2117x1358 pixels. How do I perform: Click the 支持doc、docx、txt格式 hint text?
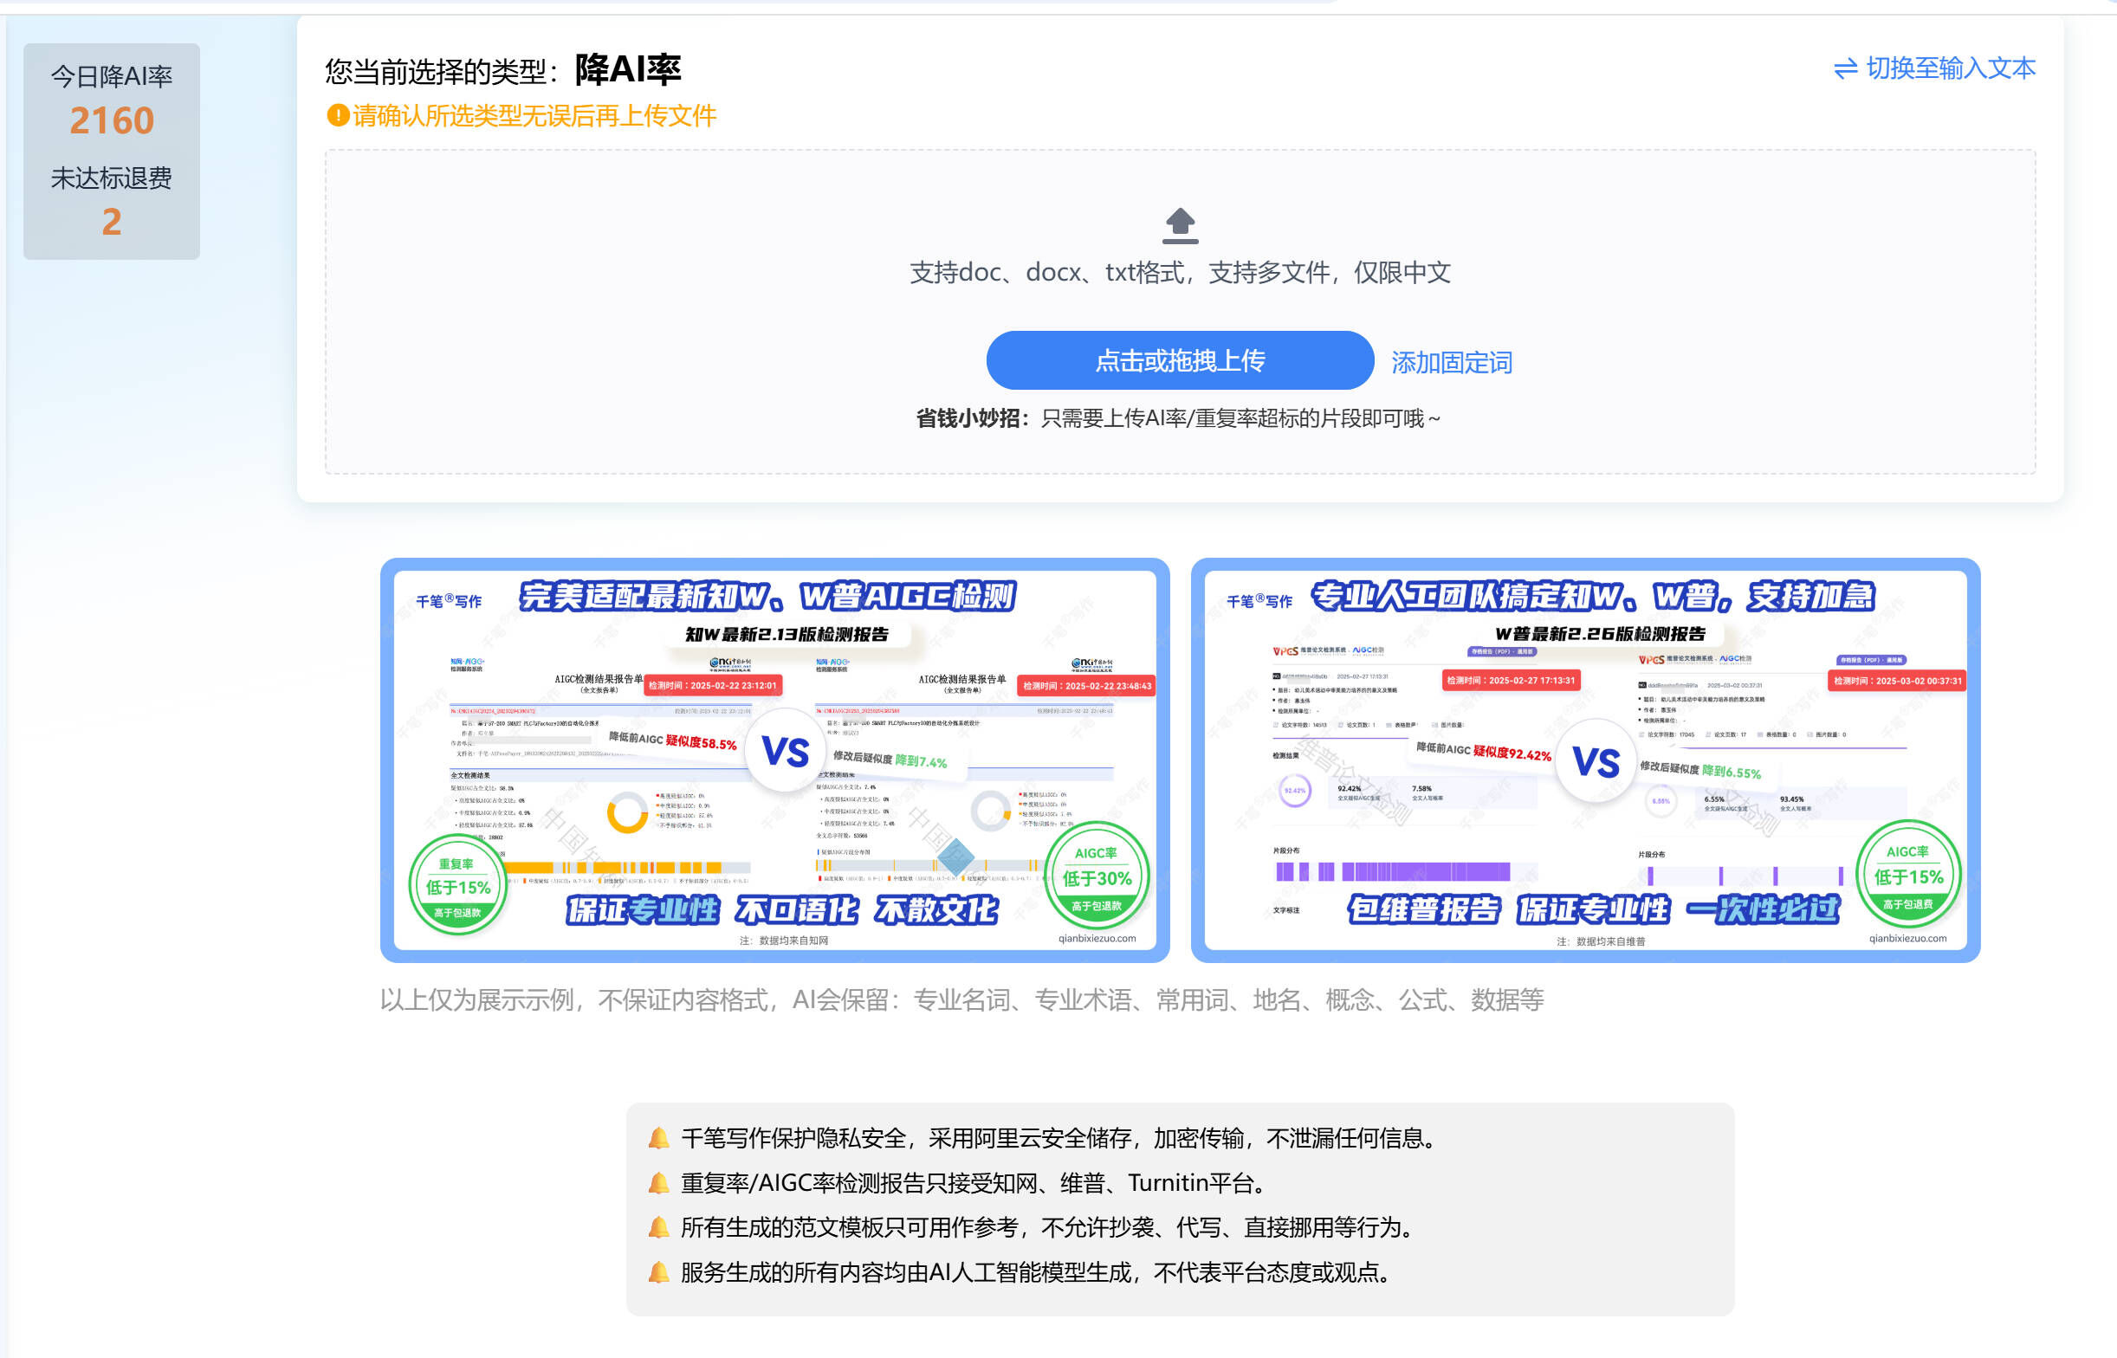click(1180, 273)
